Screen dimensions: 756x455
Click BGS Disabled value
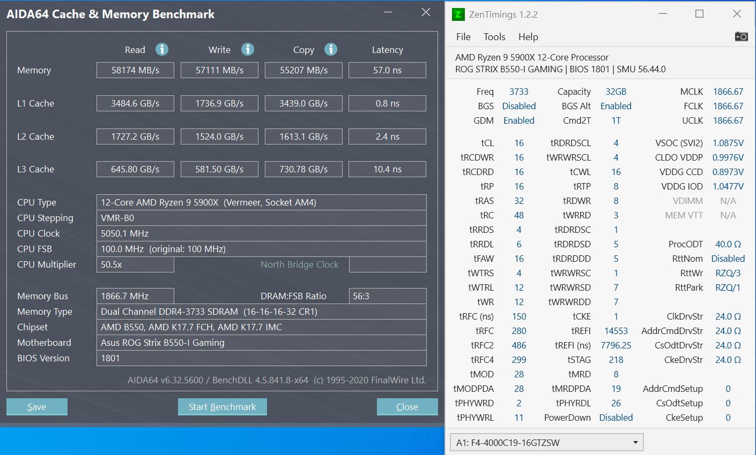click(519, 106)
